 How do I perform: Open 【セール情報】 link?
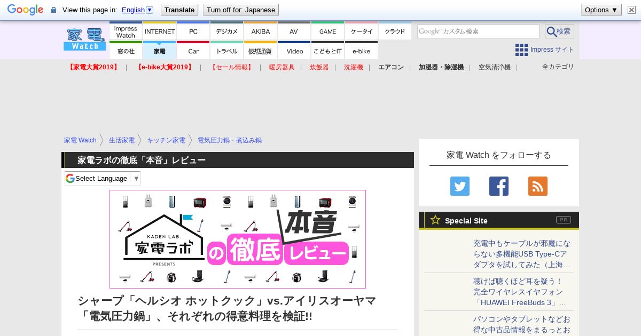(231, 67)
